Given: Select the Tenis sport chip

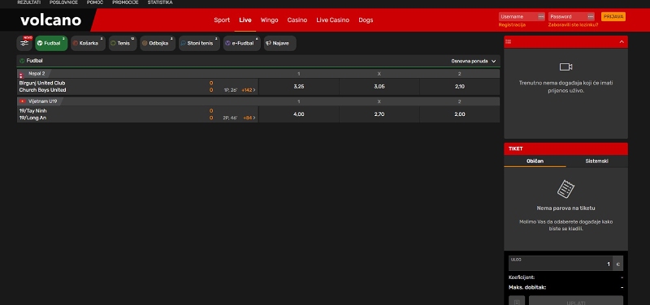Looking at the screenshot, I should click(x=123, y=43).
